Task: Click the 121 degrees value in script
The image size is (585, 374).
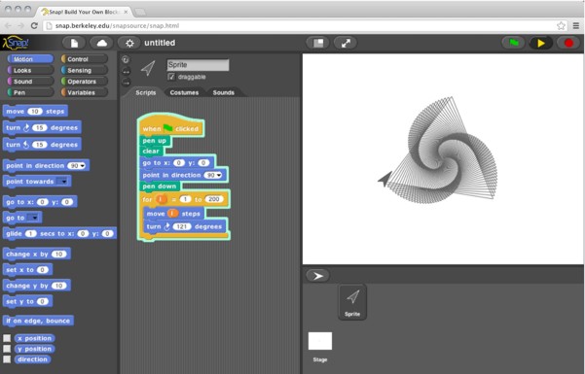Action: pos(182,226)
